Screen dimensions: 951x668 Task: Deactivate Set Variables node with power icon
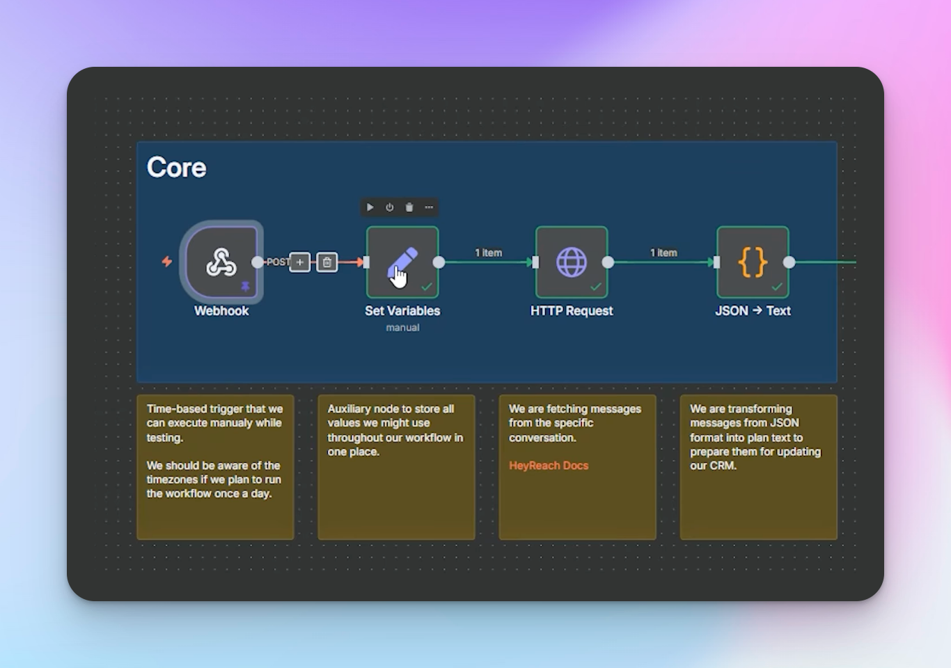pyautogui.click(x=390, y=207)
